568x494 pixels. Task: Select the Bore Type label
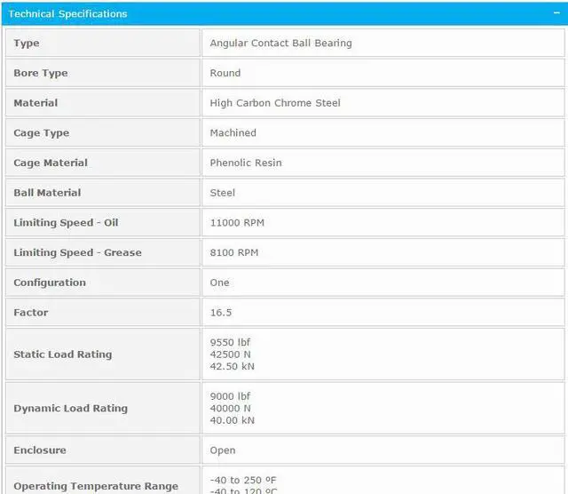(x=41, y=73)
